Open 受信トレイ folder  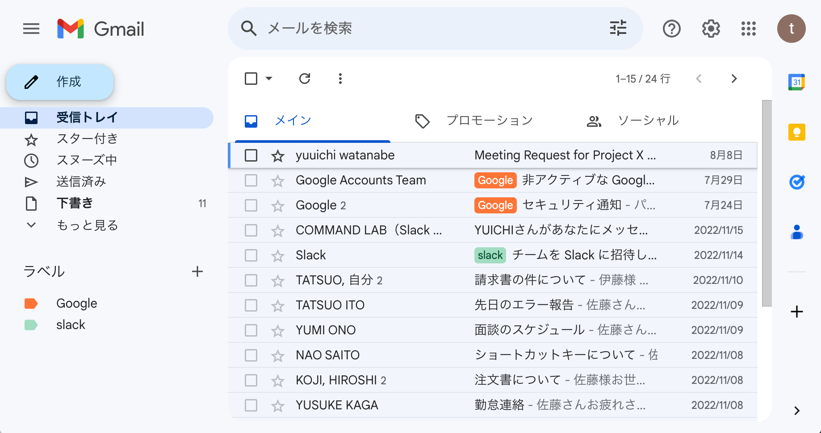(x=107, y=118)
